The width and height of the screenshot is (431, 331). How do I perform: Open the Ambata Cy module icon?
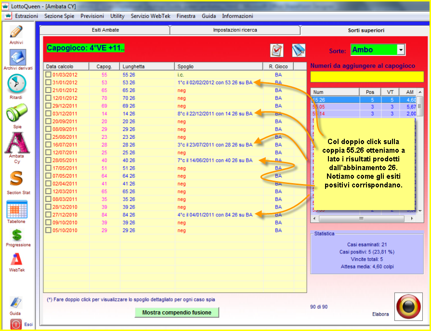17,143
